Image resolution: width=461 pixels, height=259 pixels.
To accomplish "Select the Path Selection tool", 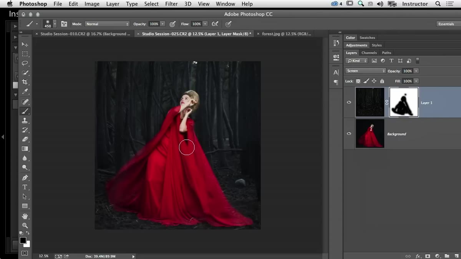I will 25,197.
